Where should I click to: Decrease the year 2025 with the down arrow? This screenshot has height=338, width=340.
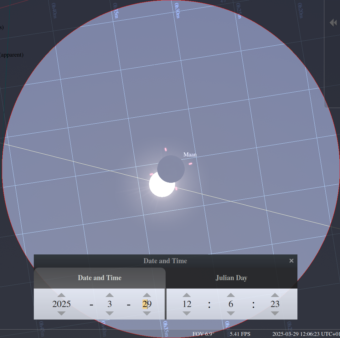(x=61, y=313)
